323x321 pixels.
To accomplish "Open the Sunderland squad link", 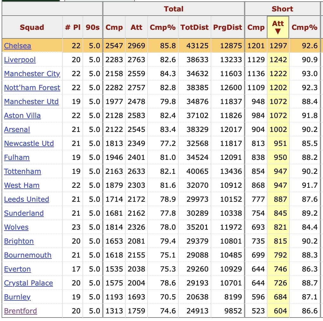I will (x=24, y=213).
